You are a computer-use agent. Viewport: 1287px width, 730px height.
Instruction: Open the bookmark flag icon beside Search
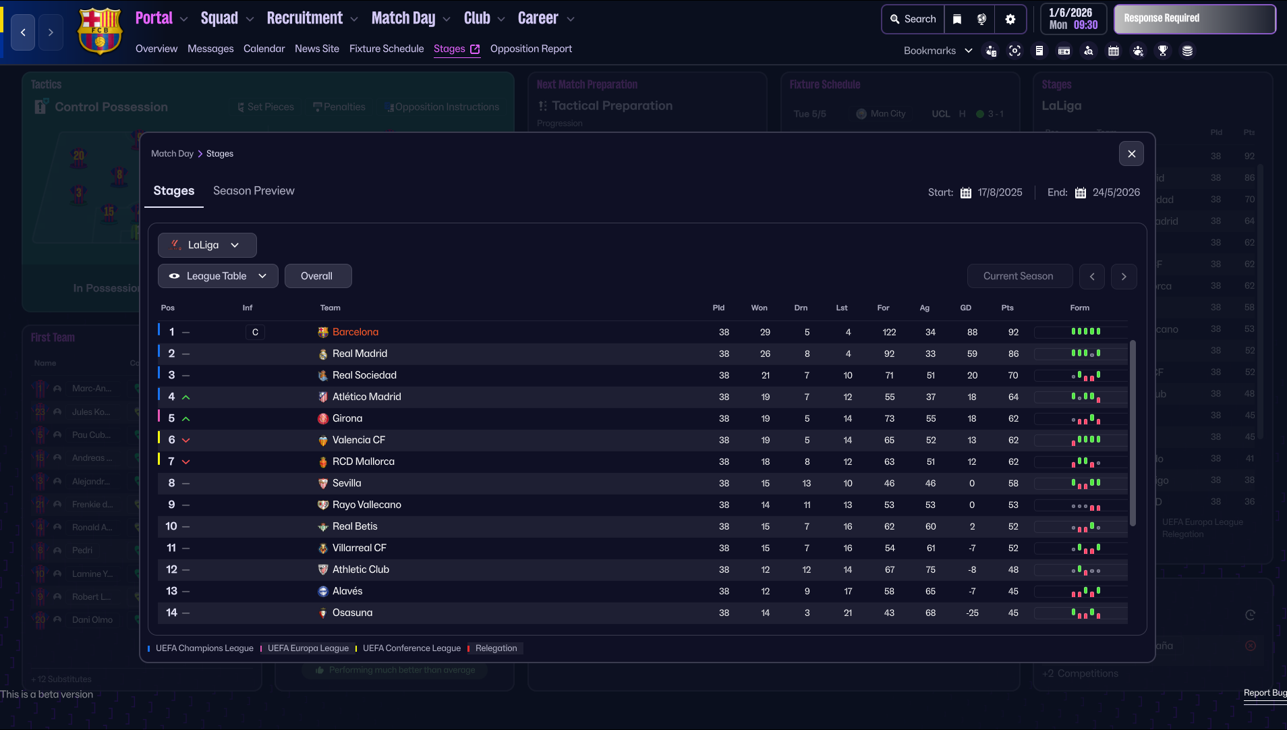click(x=956, y=19)
